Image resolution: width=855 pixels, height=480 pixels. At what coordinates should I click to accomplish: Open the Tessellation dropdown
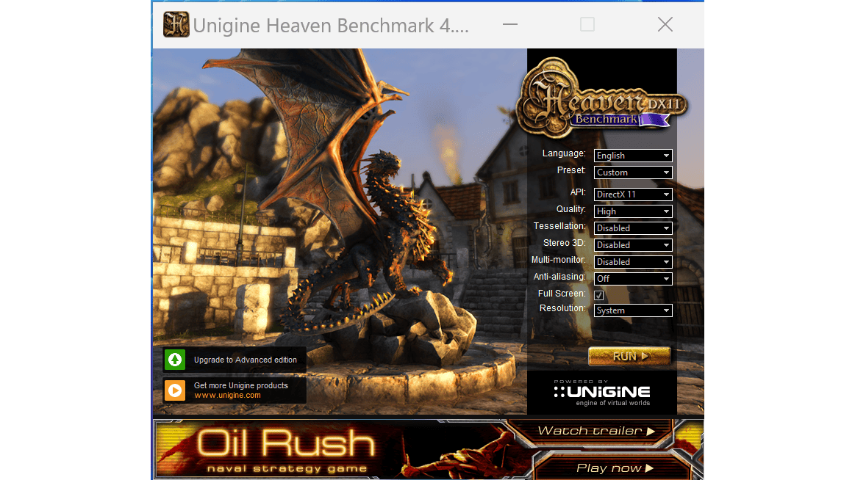[632, 228]
